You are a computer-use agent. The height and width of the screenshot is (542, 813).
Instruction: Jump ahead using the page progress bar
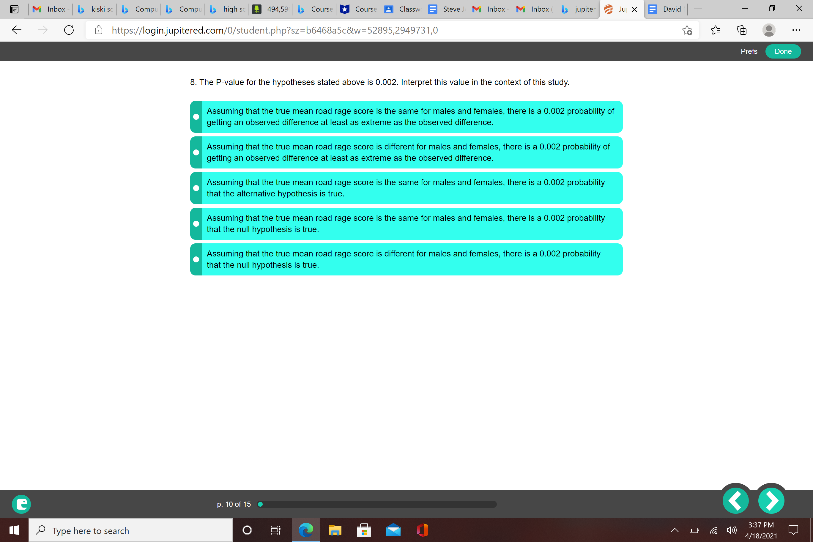coord(380,504)
